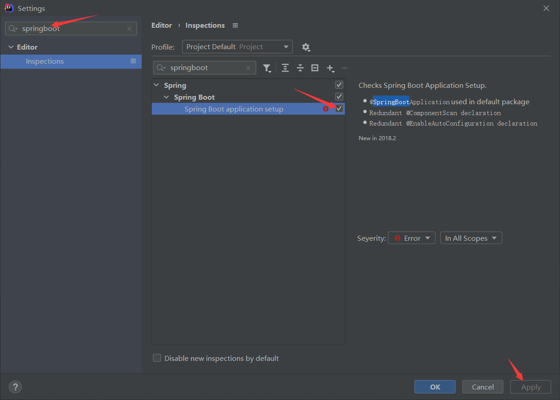Enable Disable new inspections by default
The width and height of the screenshot is (560, 400).
[x=157, y=358]
